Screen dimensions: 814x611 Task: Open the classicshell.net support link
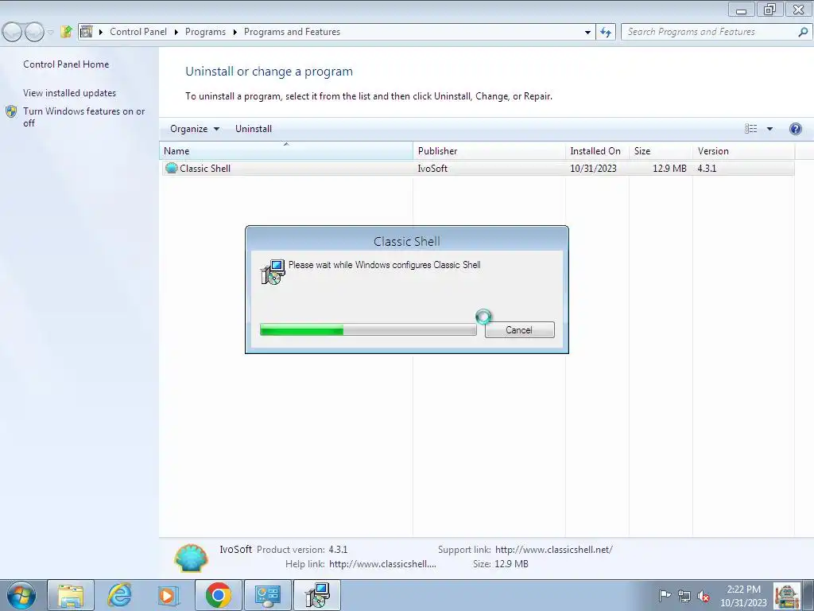pos(554,550)
